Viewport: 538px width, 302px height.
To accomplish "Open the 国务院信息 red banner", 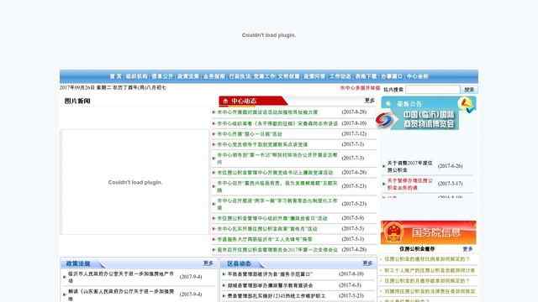I will coord(429,232).
